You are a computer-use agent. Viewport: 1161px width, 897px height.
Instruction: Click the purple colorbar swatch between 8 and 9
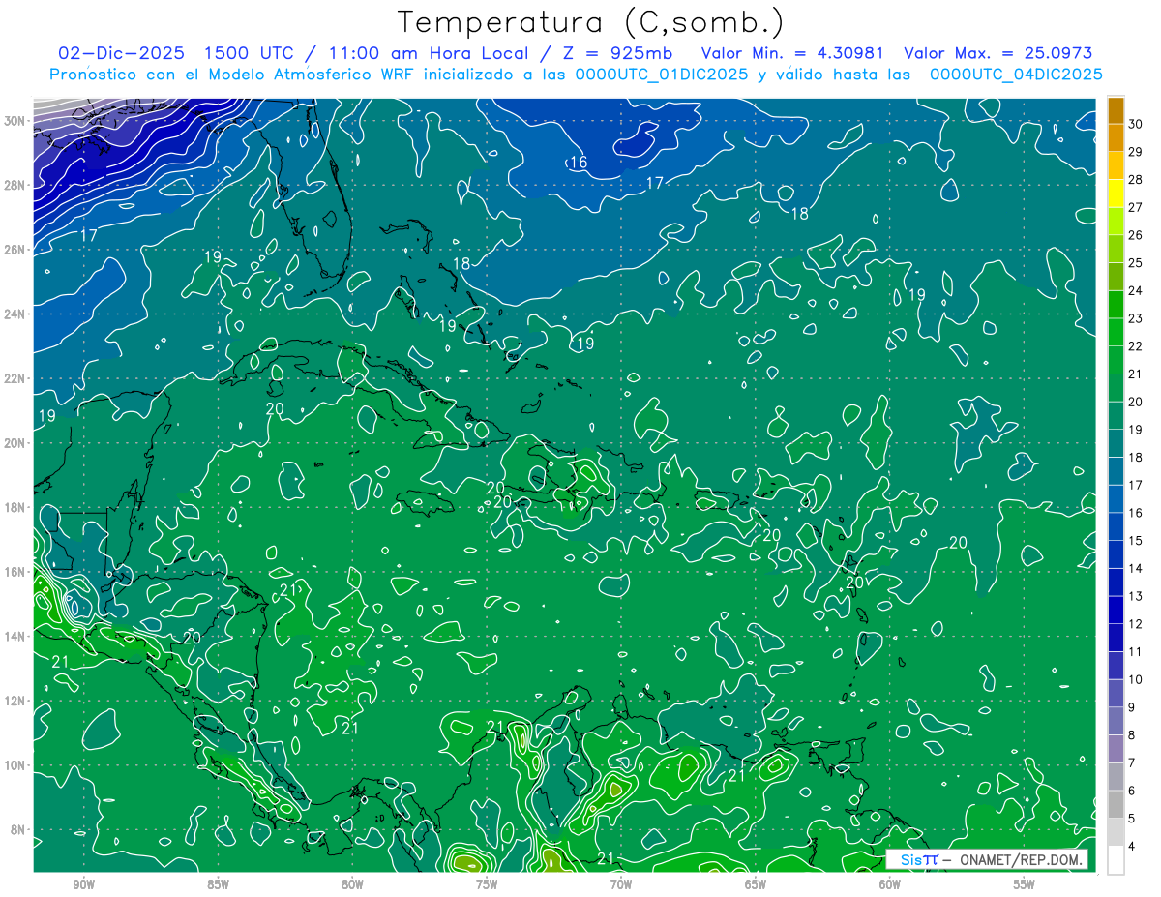tap(1116, 721)
